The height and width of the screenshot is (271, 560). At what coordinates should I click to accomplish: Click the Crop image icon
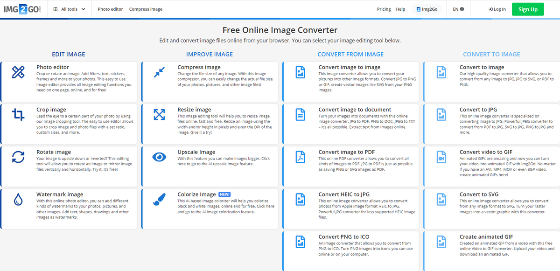[18, 115]
